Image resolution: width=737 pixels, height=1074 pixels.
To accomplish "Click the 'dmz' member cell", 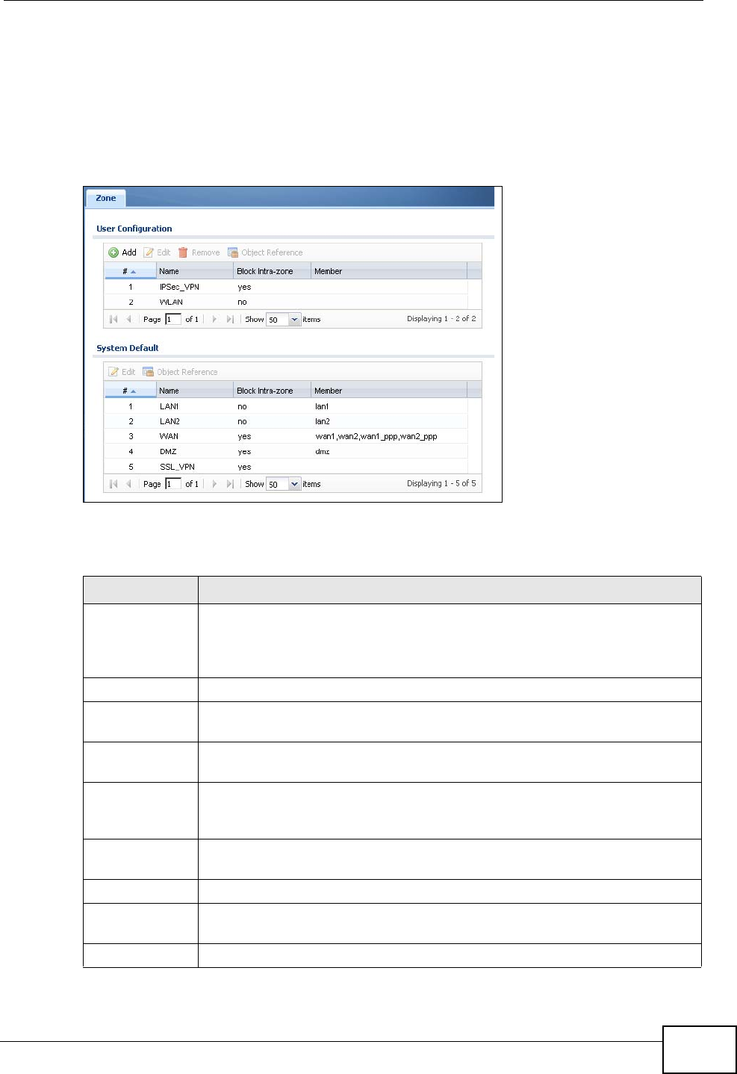I will pyautogui.click(x=322, y=451).
